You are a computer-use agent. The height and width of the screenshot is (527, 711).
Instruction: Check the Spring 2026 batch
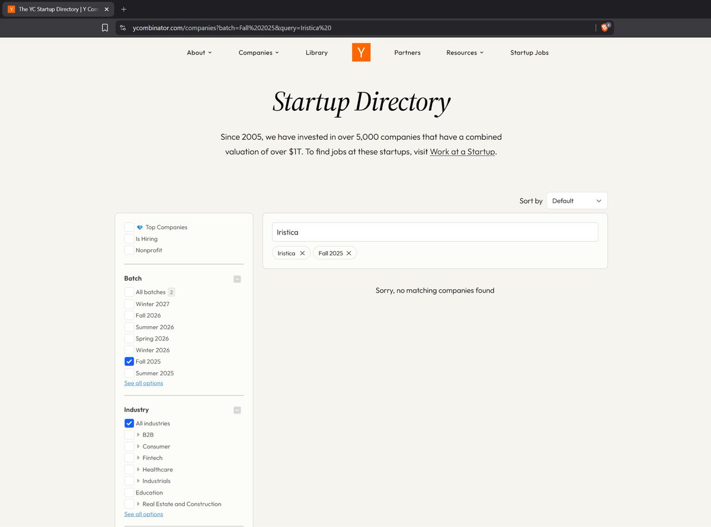click(x=129, y=339)
